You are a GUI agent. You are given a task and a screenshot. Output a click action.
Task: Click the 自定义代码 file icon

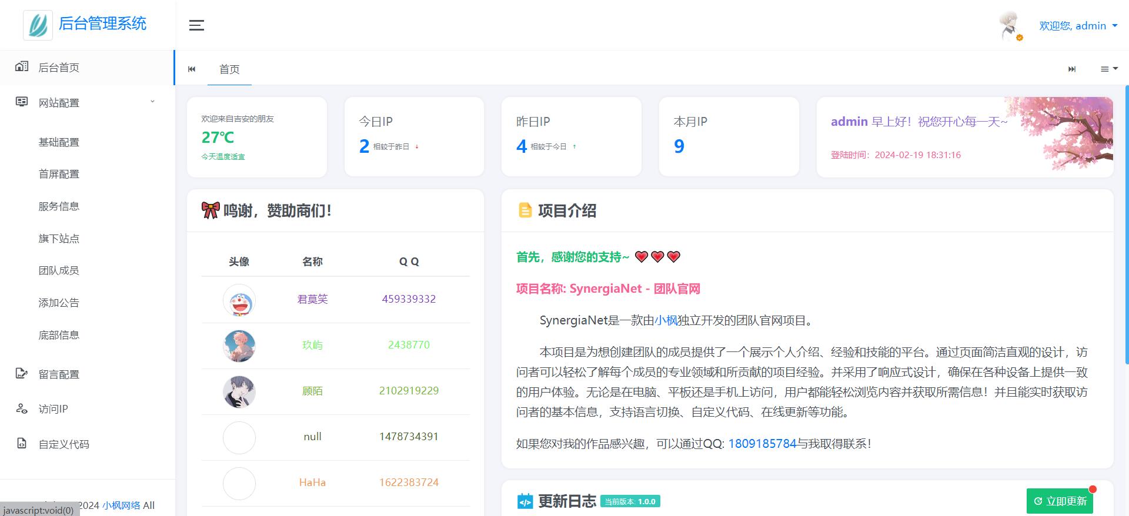22,444
